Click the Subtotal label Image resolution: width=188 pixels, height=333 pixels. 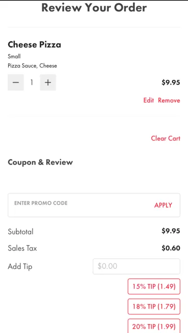click(x=21, y=232)
